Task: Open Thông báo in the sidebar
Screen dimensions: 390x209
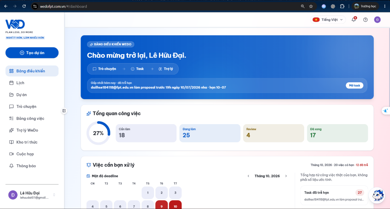Action: 32,166
